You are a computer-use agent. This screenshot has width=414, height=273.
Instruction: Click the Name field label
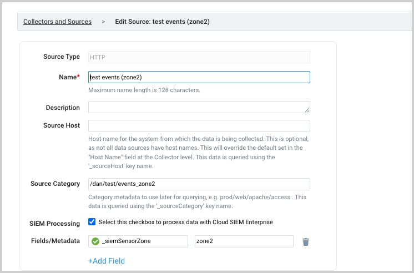69,77
